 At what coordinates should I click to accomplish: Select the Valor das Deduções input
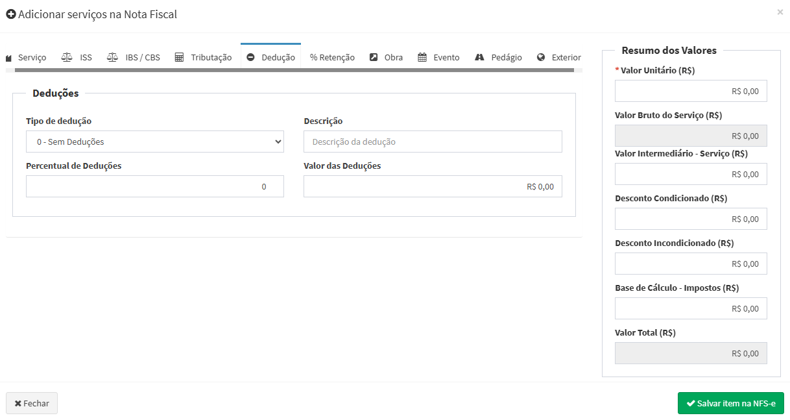[x=433, y=186]
